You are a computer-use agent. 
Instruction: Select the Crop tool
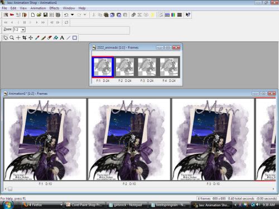(x=25, y=38)
